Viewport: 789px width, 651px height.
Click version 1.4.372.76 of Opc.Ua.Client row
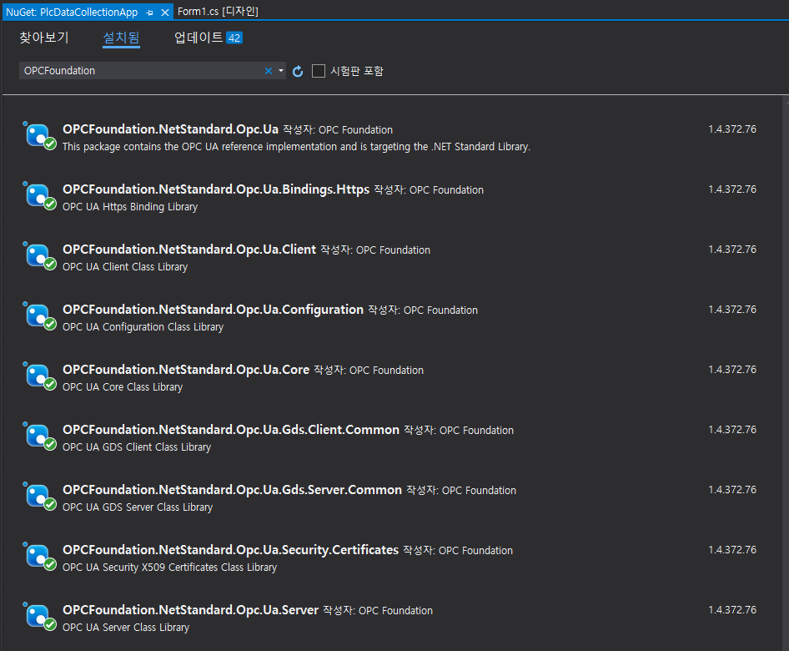tap(732, 250)
